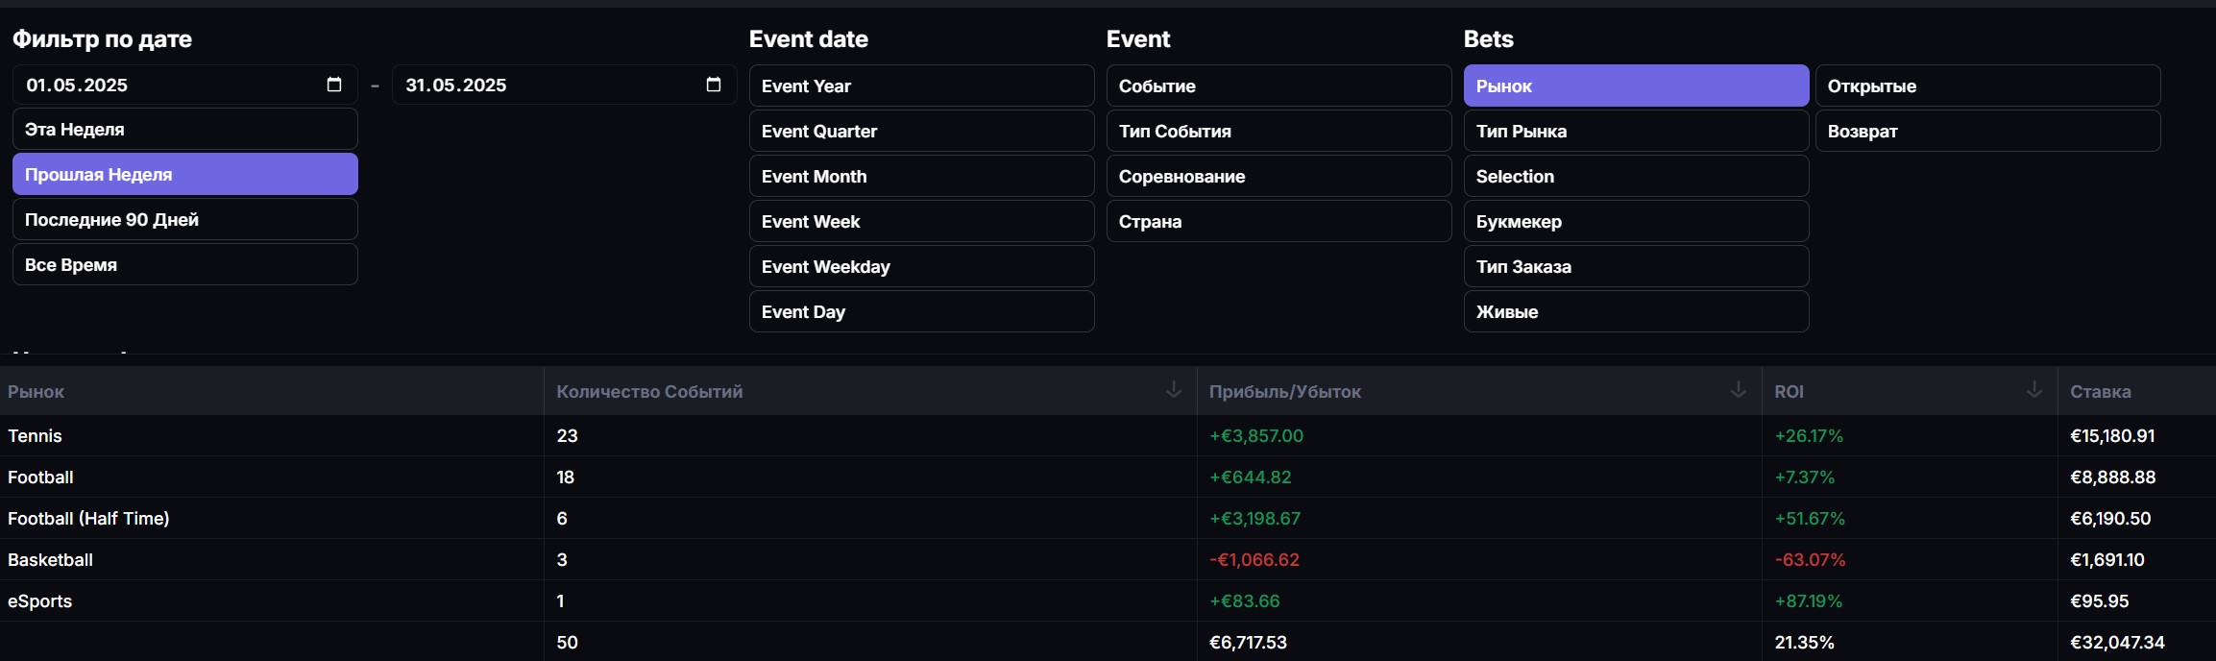Open the start date calendar picker icon

[334, 85]
